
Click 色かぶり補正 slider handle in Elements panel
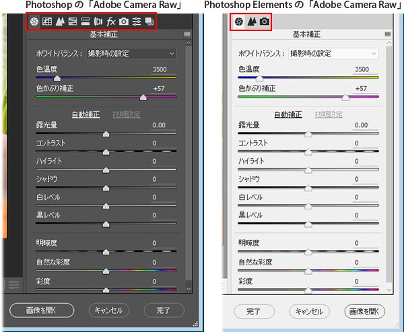pyautogui.click(x=345, y=98)
